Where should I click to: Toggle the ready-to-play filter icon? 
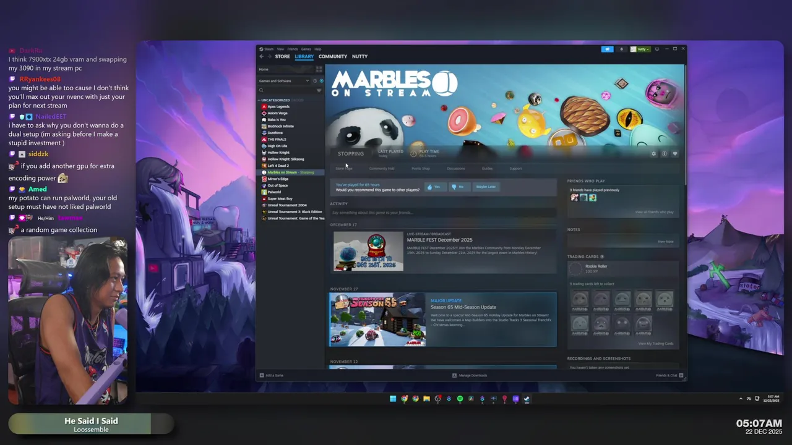[x=321, y=81]
